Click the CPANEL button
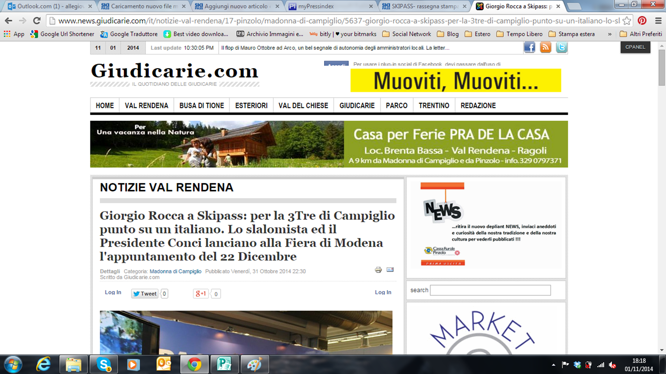Screen dimensions: 666x374 click(636, 47)
